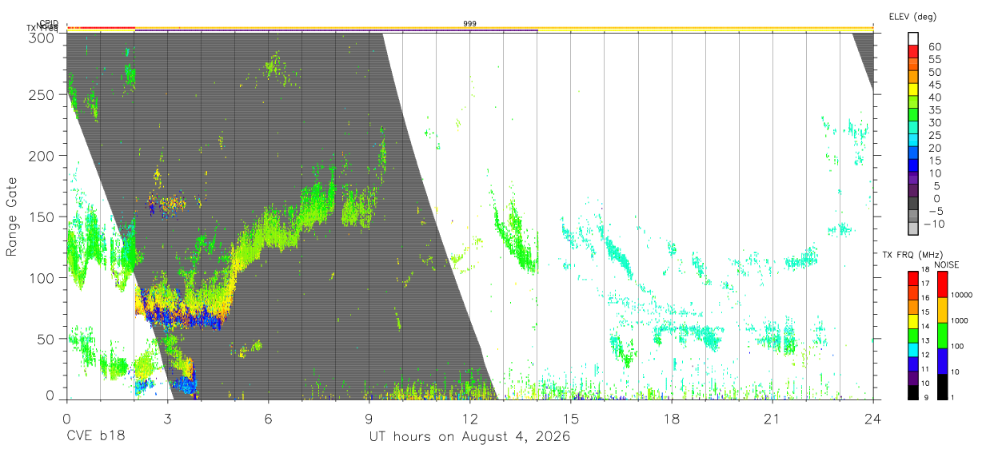Click the '12' tick label on UT hours axis
This screenshot has height=453, width=982.
coord(470,419)
